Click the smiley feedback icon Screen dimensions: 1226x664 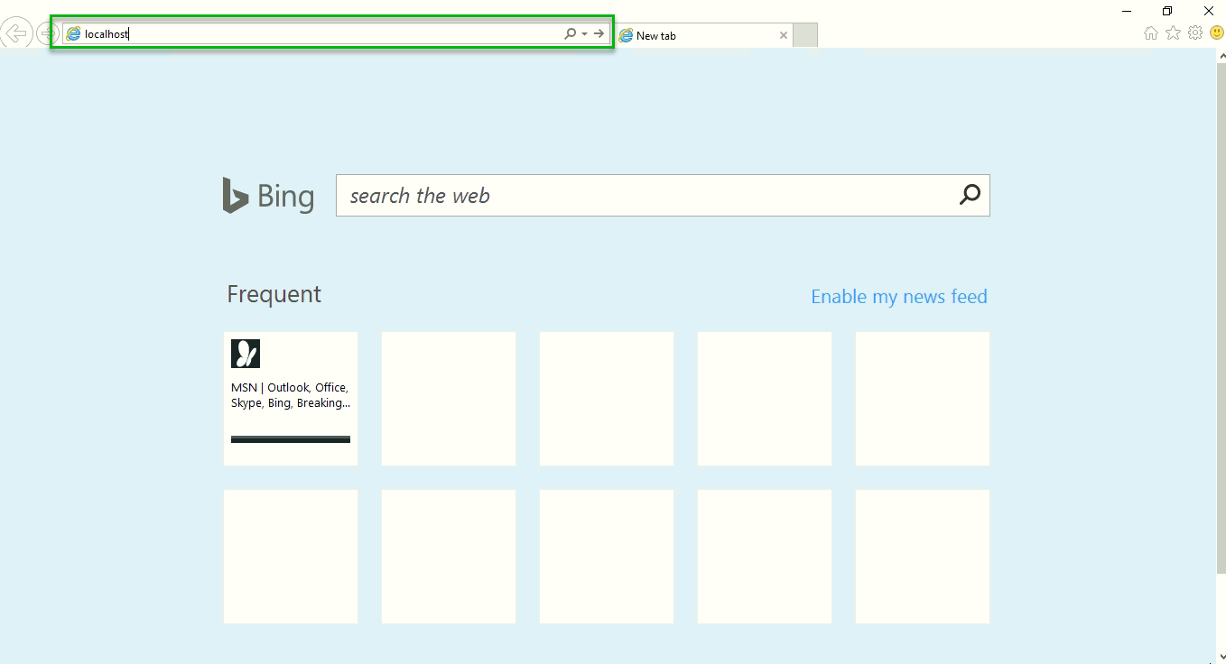point(1216,33)
